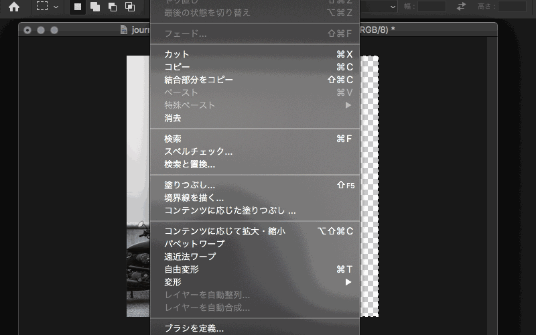Select スペルチェック... menu item

[x=255, y=151]
